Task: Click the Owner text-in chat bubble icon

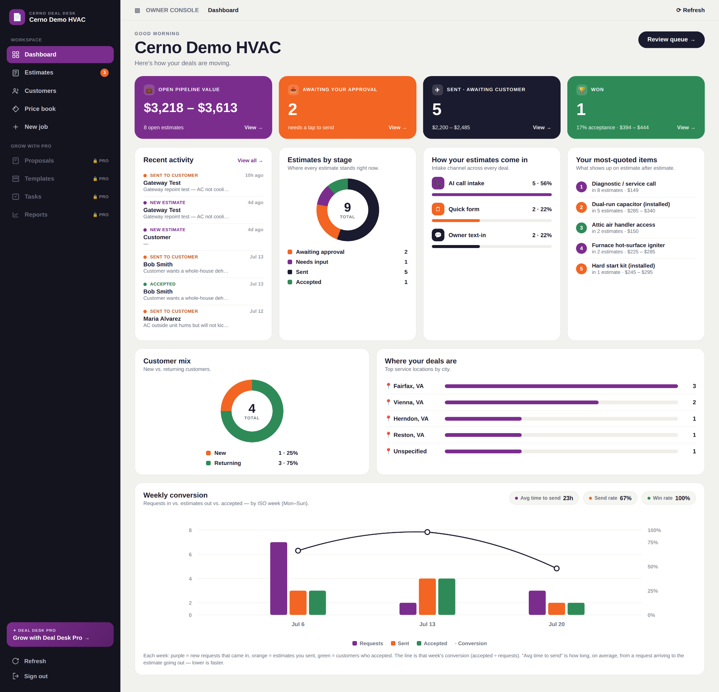Action: click(438, 235)
